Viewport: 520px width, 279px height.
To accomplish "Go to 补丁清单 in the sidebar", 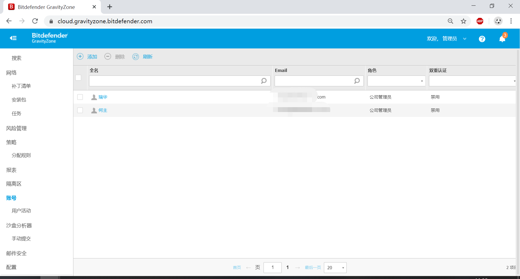I will (x=21, y=86).
